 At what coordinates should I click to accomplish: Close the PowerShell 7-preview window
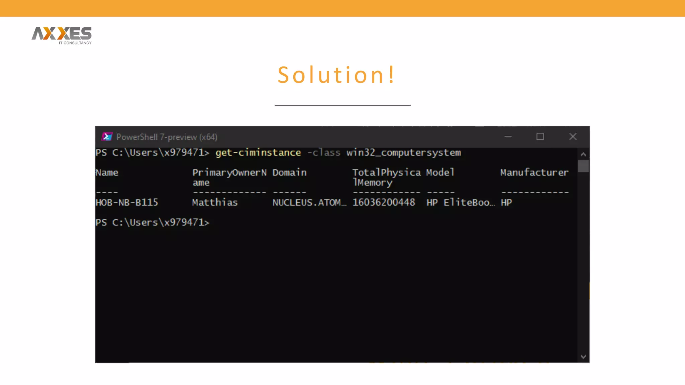[x=573, y=137]
